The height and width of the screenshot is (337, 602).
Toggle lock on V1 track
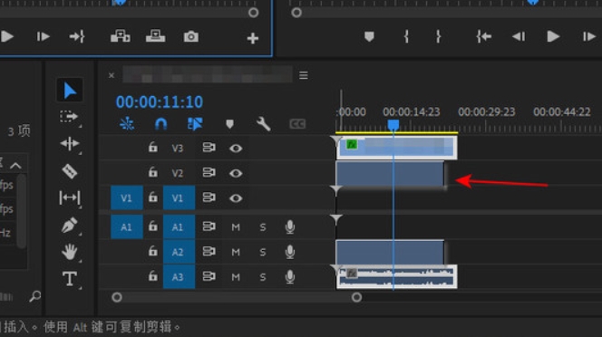[x=153, y=197]
